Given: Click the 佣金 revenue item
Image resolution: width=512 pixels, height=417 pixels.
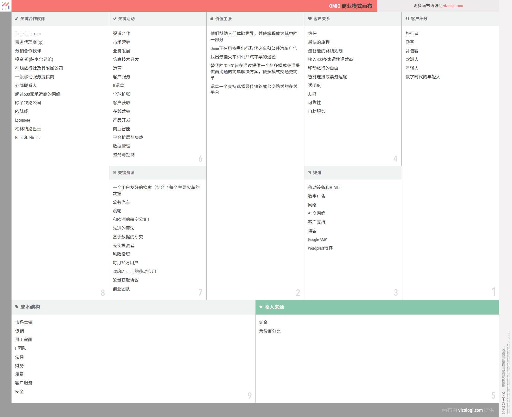Looking at the screenshot, I should coord(263,322).
